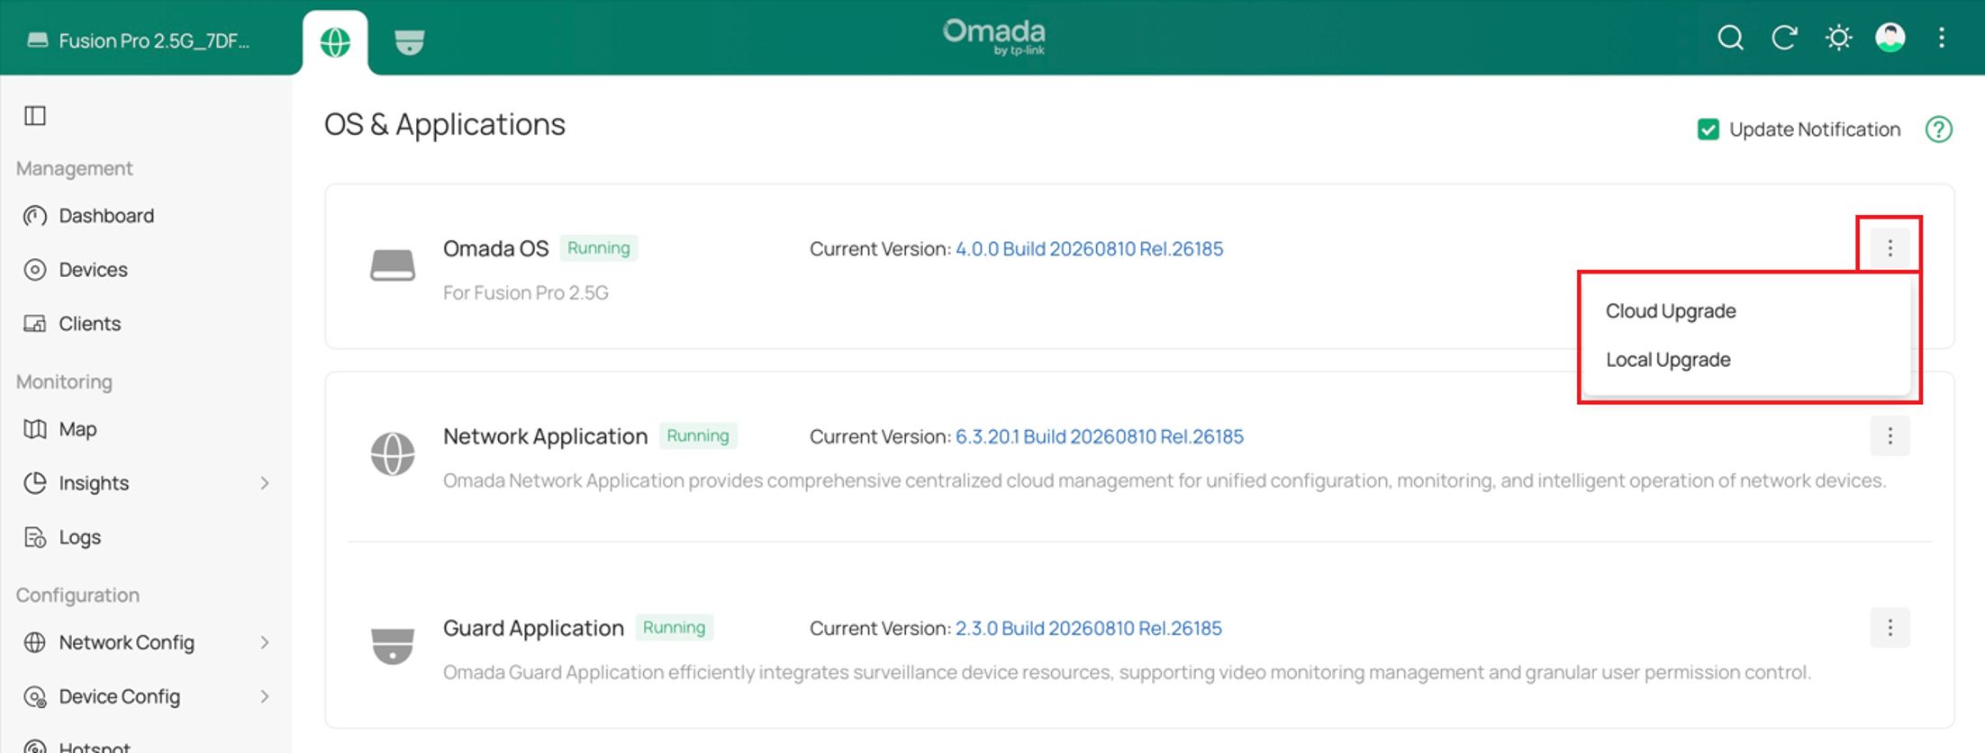Click the OS & Applications page heading

pos(445,124)
